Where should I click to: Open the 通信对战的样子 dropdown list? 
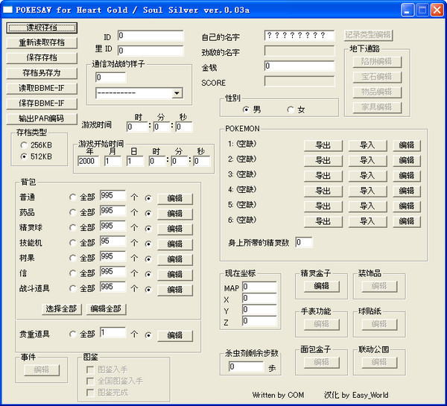177,93
